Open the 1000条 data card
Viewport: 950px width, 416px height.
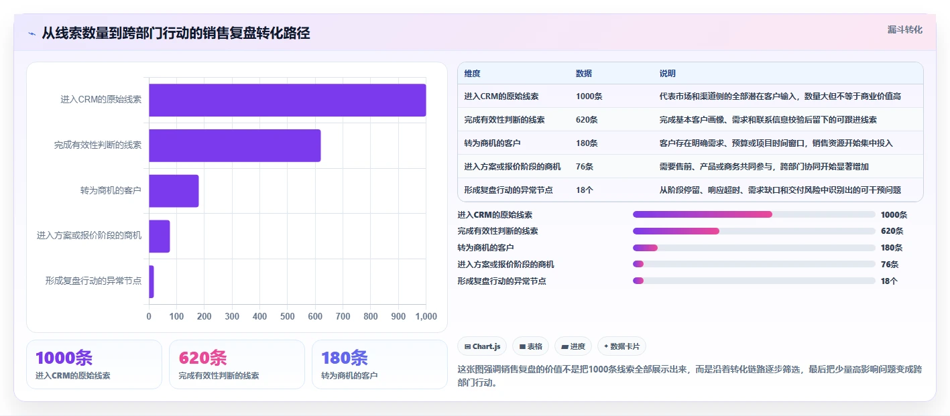[94, 364]
